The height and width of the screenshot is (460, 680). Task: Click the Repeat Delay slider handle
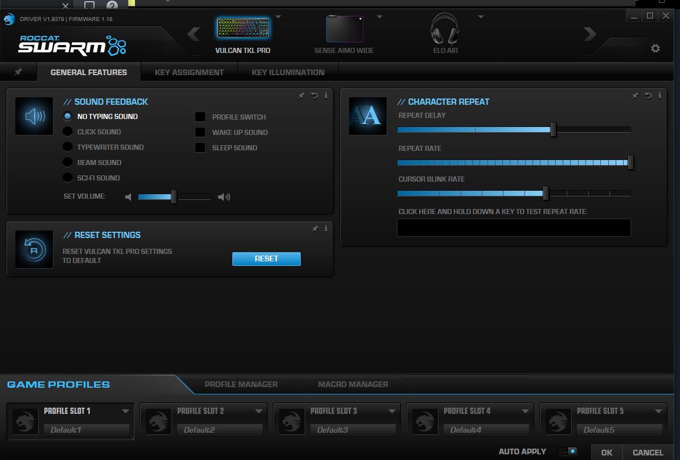(553, 129)
